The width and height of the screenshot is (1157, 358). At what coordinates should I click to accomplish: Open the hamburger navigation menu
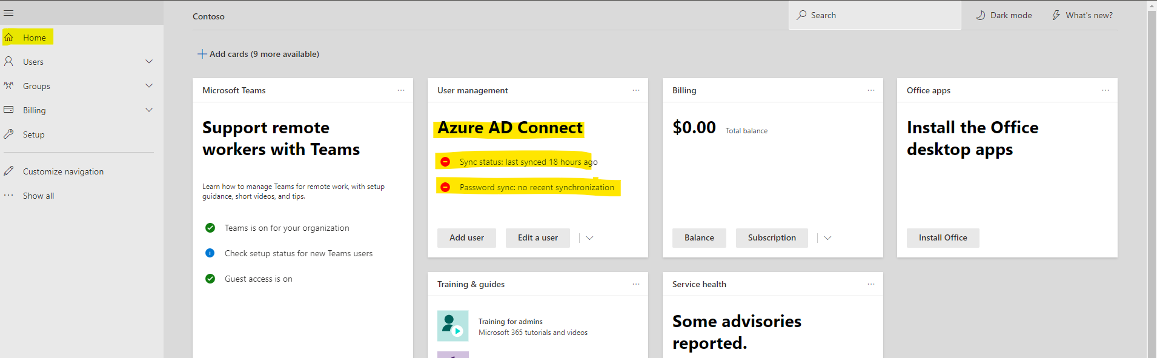point(8,13)
